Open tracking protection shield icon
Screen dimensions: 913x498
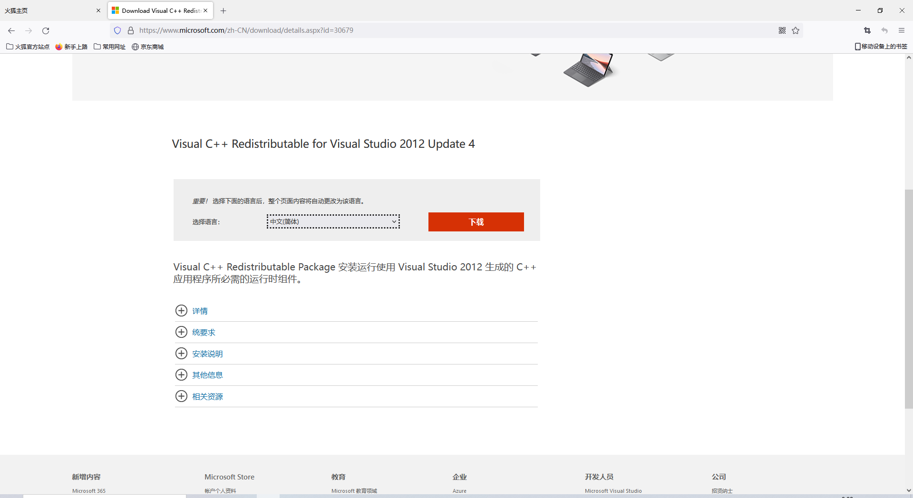[117, 30]
